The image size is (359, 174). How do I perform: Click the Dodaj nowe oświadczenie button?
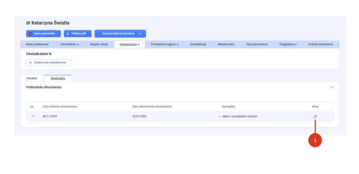coord(49,62)
